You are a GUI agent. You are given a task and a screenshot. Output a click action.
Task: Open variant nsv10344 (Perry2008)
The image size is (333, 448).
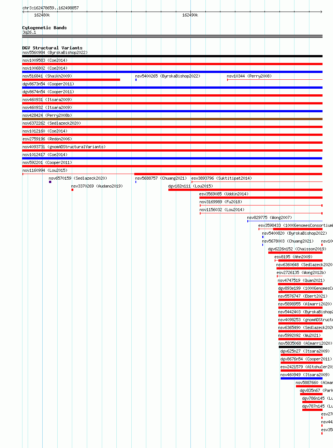[249, 76]
